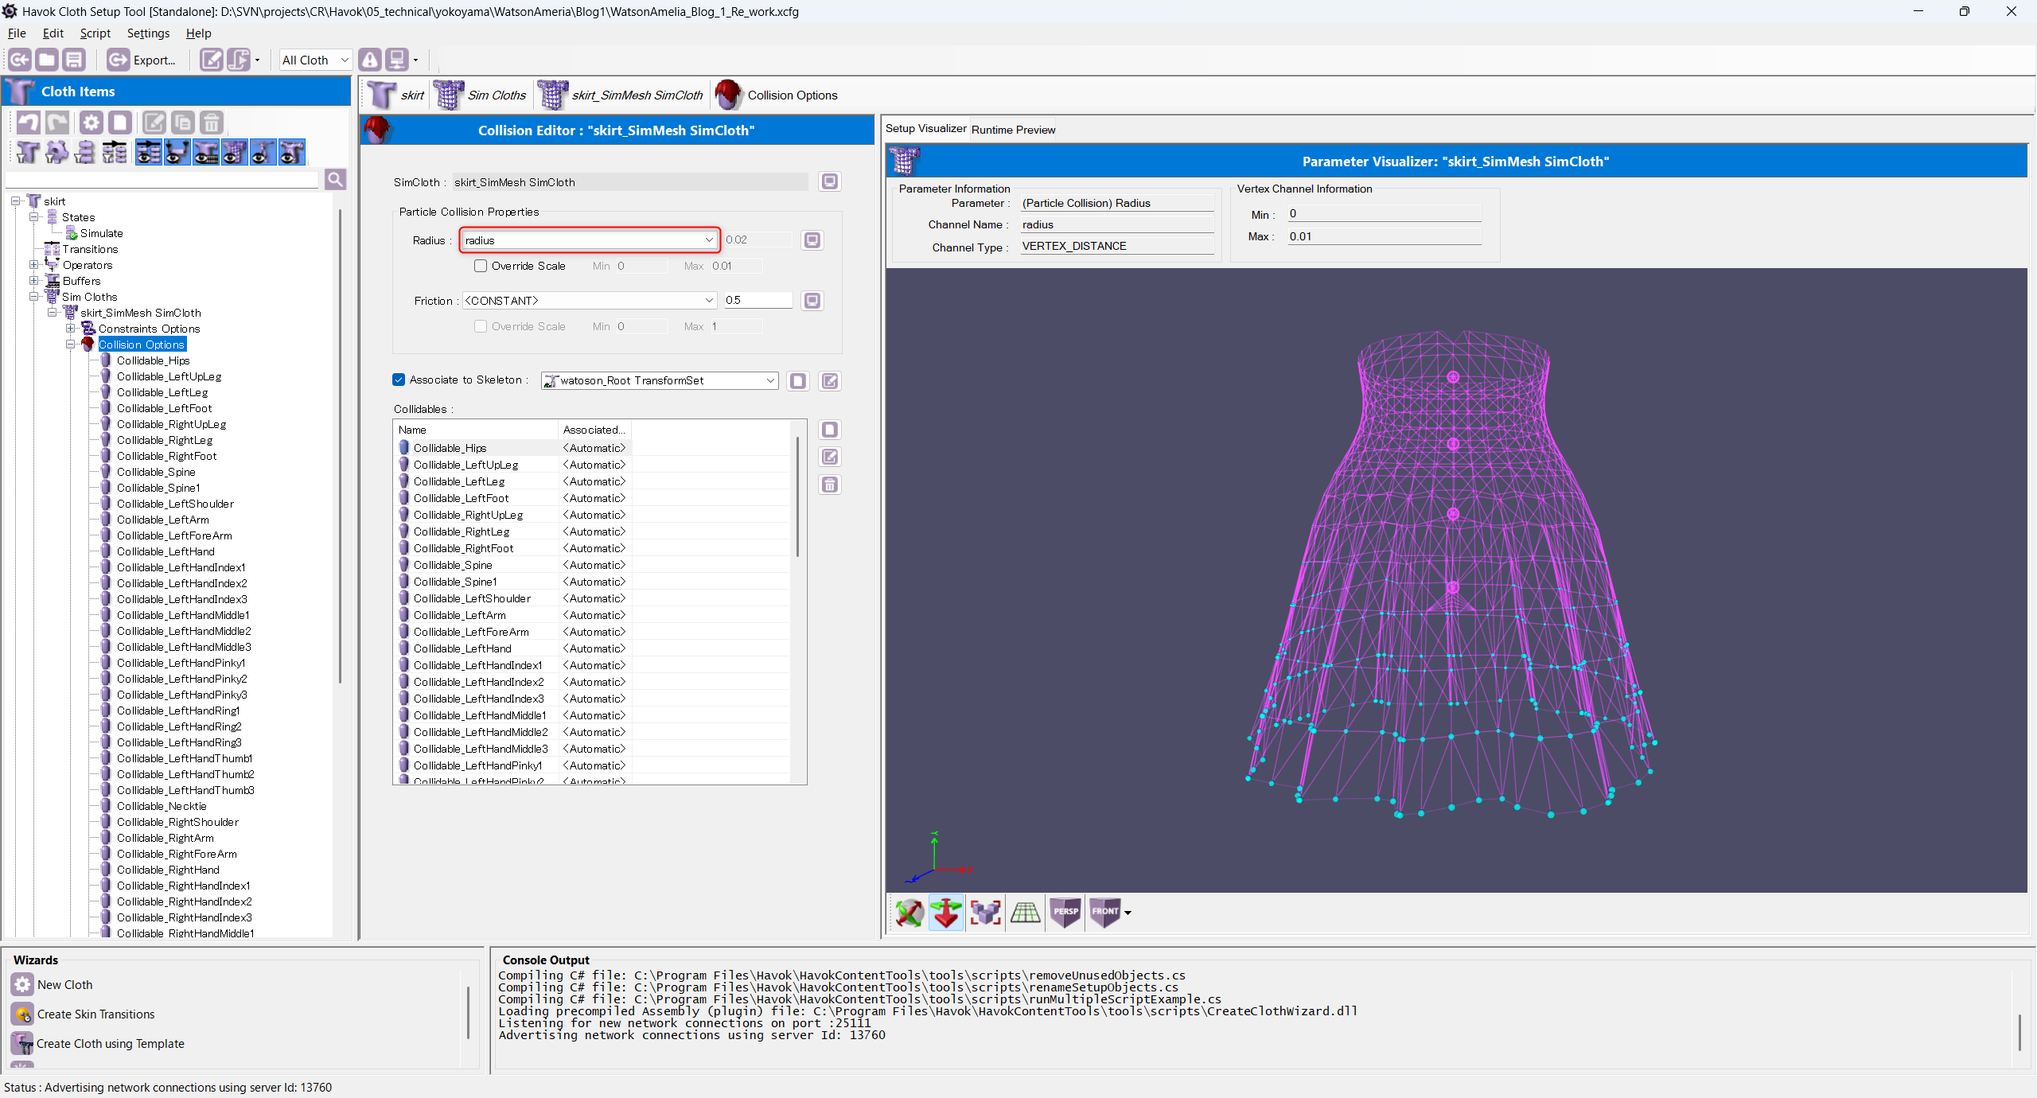Open the Radius channel dropdown

tap(590, 240)
